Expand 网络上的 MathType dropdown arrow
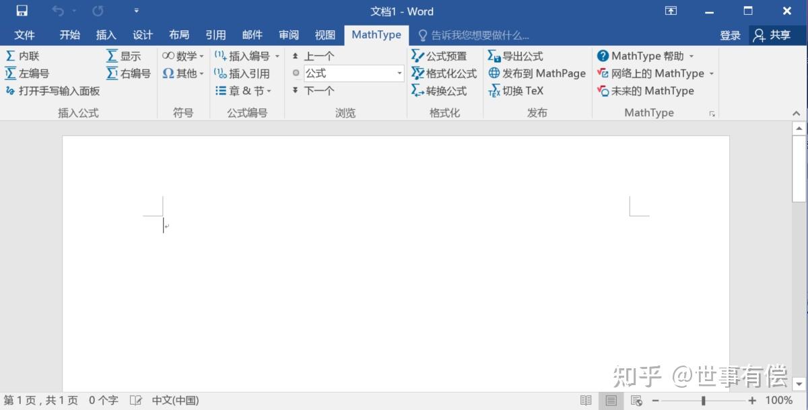 (711, 74)
